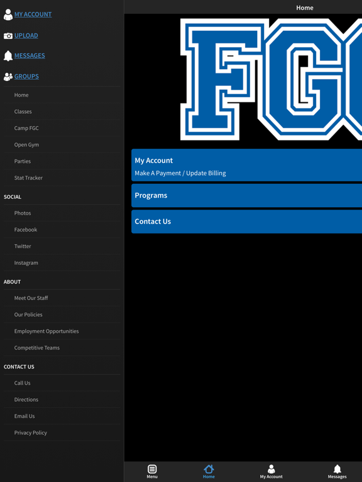This screenshot has width=362, height=482.
Task: Open Meet Our Staff
Action: tap(62, 298)
